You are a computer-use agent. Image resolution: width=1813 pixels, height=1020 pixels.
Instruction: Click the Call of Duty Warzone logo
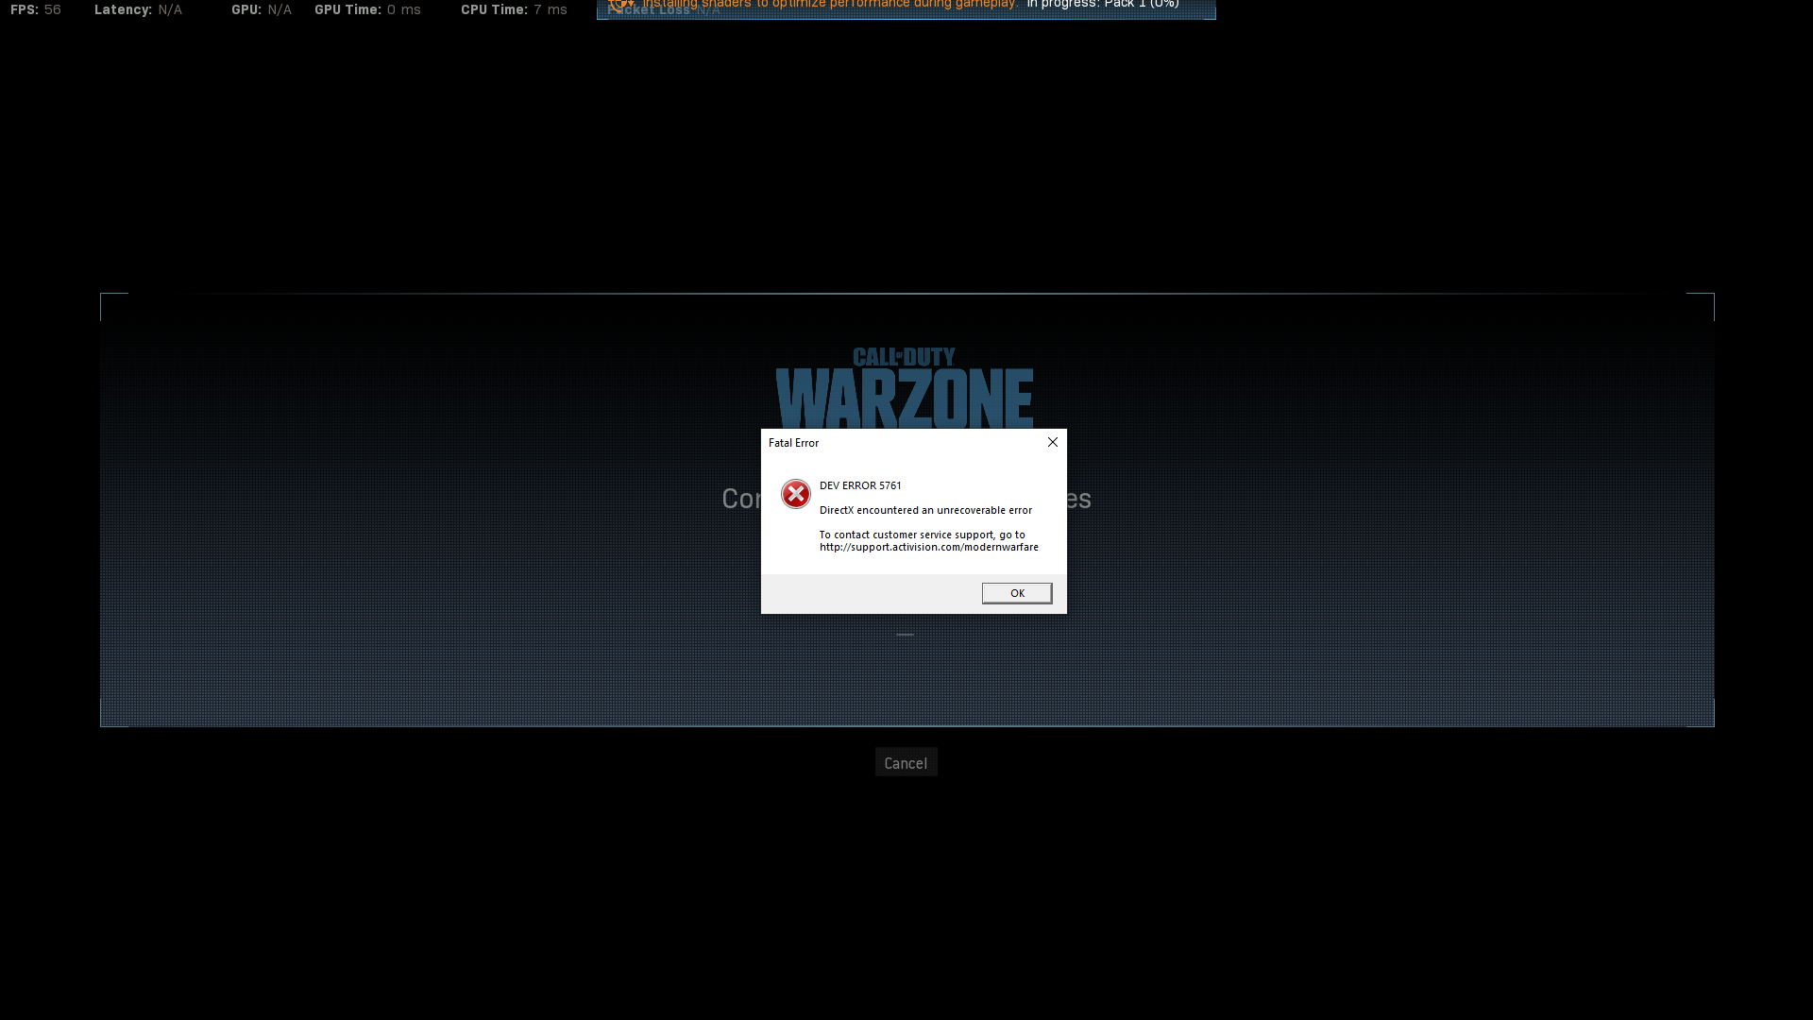click(x=905, y=389)
